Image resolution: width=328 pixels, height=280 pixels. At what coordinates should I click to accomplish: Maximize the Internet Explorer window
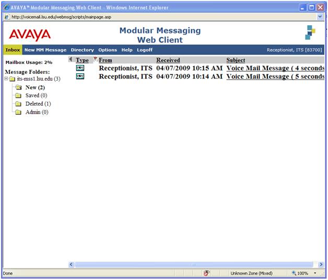[x=311, y=8]
